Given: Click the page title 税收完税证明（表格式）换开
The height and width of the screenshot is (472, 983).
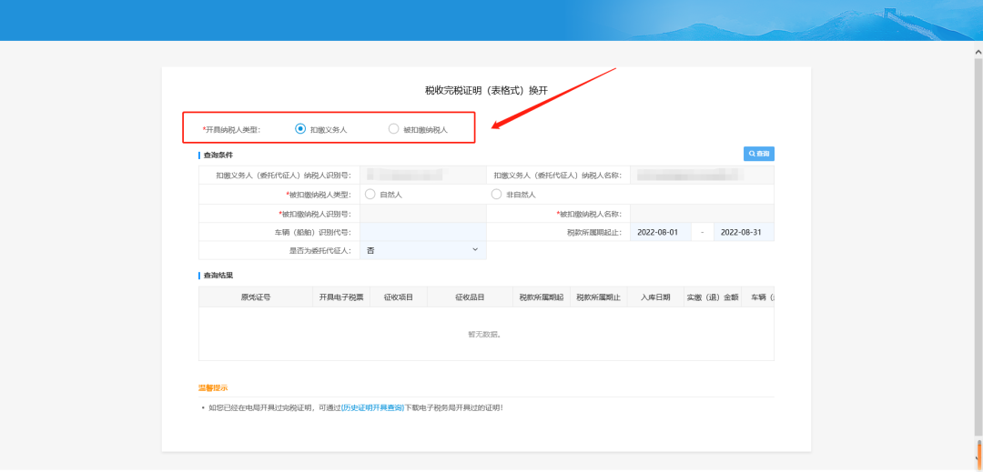Looking at the screenshot, I should 486,91.
